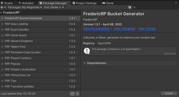Click the Install button
The height and width of the screenshot is (97, 179).
point(169,93)
